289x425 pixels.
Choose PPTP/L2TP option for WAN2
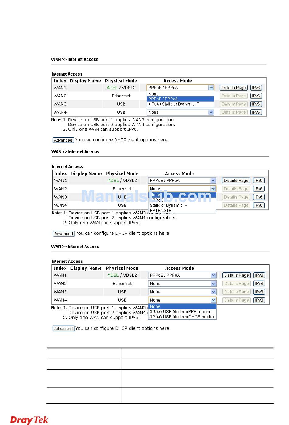click(182, 210)
